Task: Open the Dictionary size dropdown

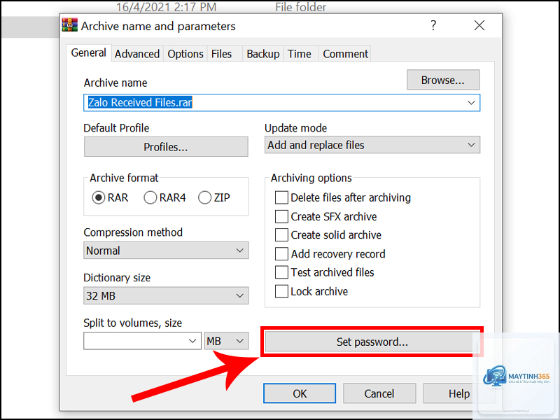Action: [166, 295]
